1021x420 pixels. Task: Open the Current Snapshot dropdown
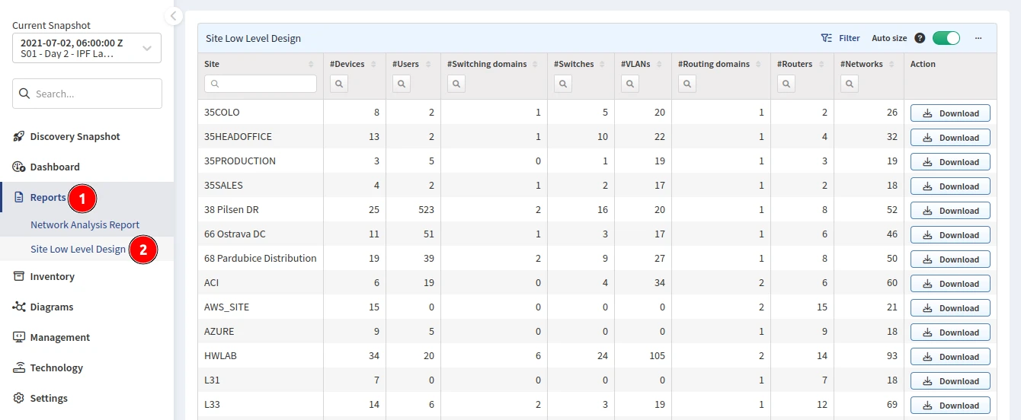coord(87,48)
